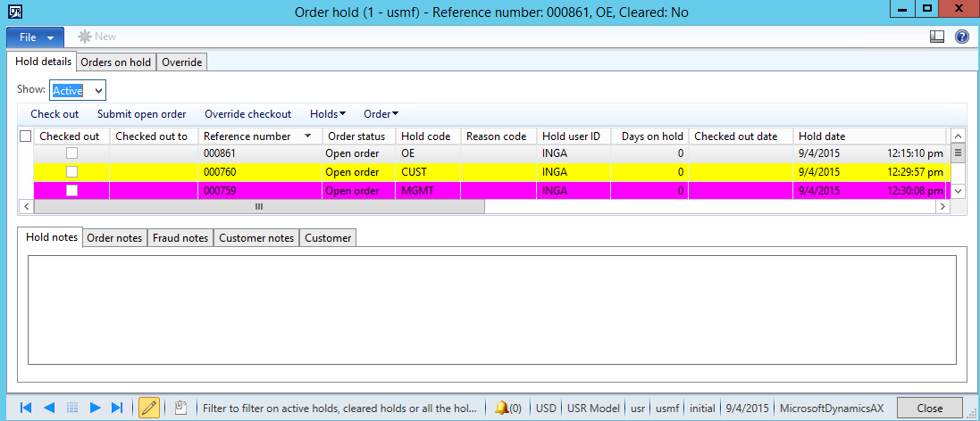Select all rows with header checkbox
980x421 pixels.
(x=26, y=136)
